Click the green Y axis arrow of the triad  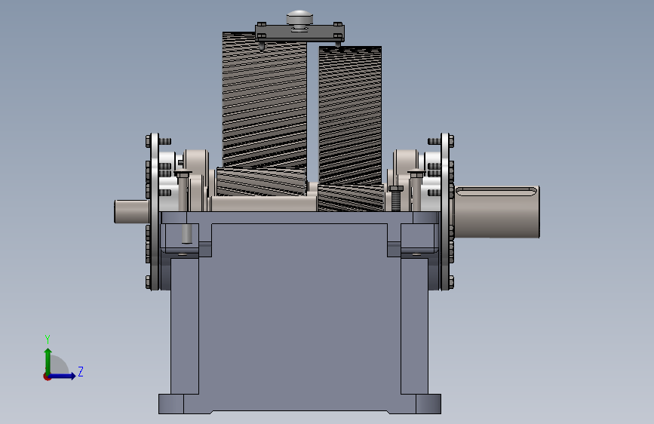tap(48, 360)
